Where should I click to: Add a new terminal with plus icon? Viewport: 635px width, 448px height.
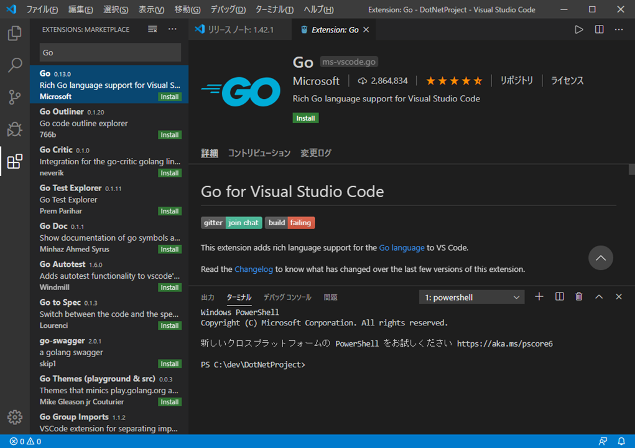pos(539,297)
